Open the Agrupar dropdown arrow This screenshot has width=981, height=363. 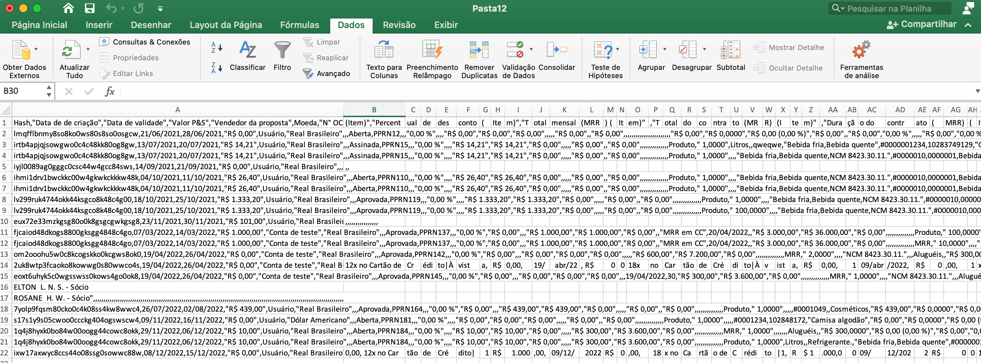[x=665, y=49]
